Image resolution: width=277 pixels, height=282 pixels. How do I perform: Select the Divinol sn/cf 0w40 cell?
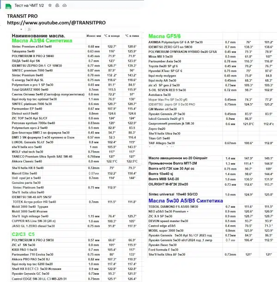click(x=25, y=113)
